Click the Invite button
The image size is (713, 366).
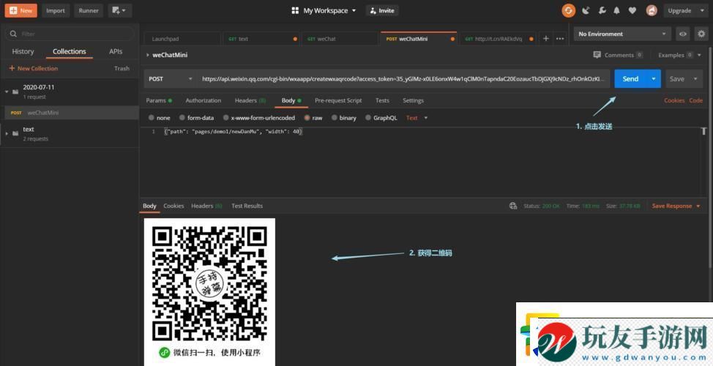(382, 10)
